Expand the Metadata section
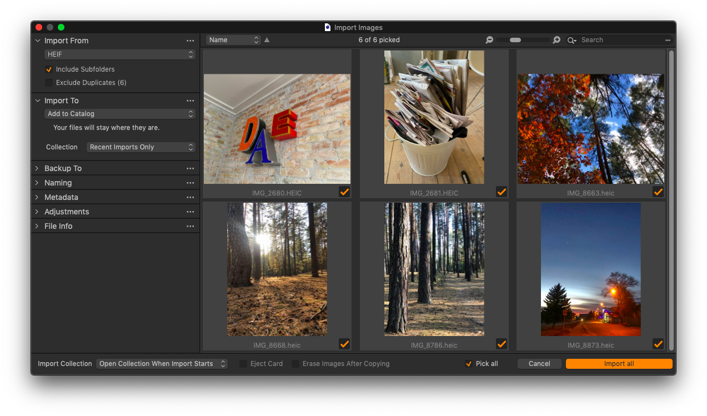The image size is (707, 416). tap(37, 197)
